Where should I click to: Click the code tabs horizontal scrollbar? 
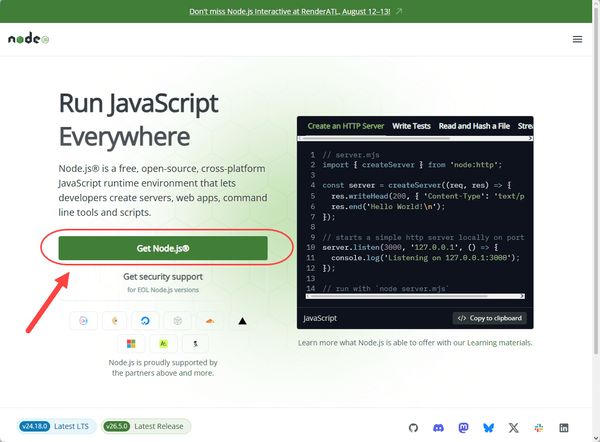click(x=376, y=138)
